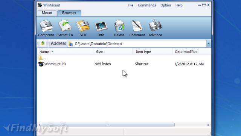Viewport: 241px width, 136px height.
Task: Minimize the WinMount window
Action: click(199, 5)
